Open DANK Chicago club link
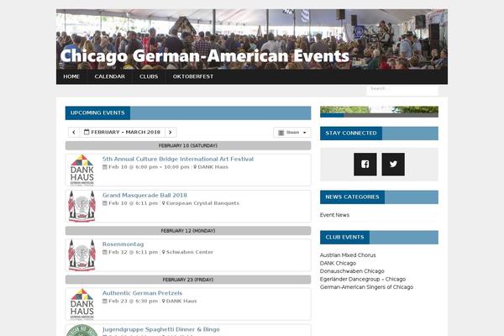Screen dimensions: 504x336 point(338,263)
